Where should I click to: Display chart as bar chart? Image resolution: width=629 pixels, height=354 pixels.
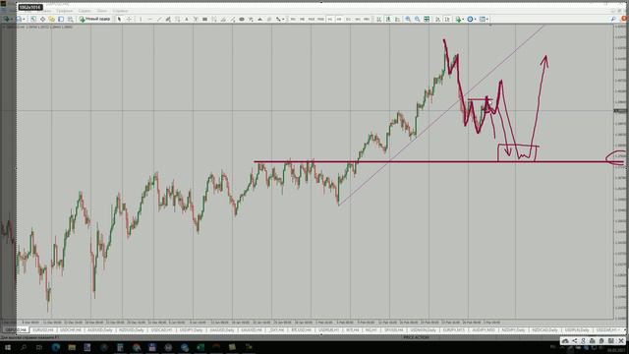coord(378,19)
